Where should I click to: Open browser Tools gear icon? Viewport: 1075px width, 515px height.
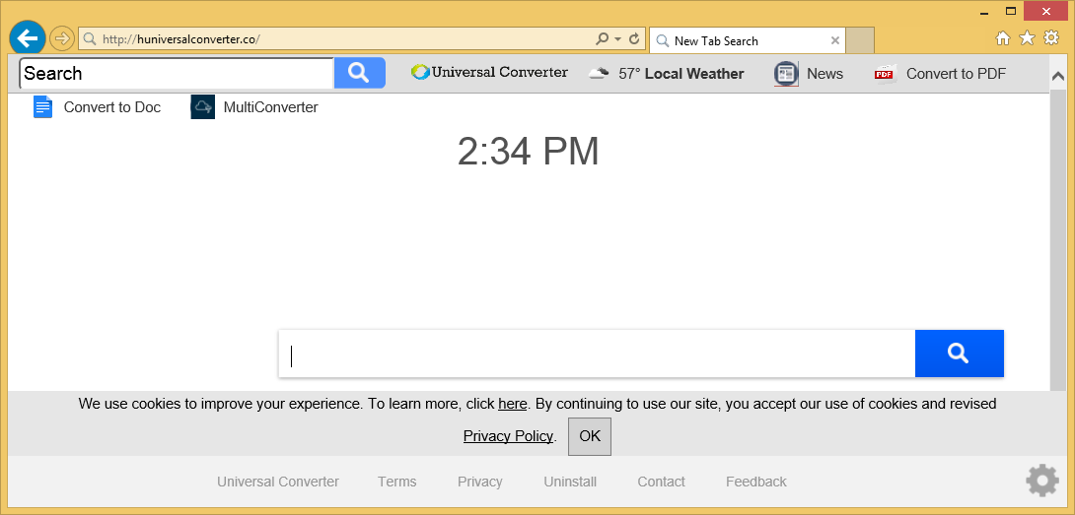coord(1051,38)
